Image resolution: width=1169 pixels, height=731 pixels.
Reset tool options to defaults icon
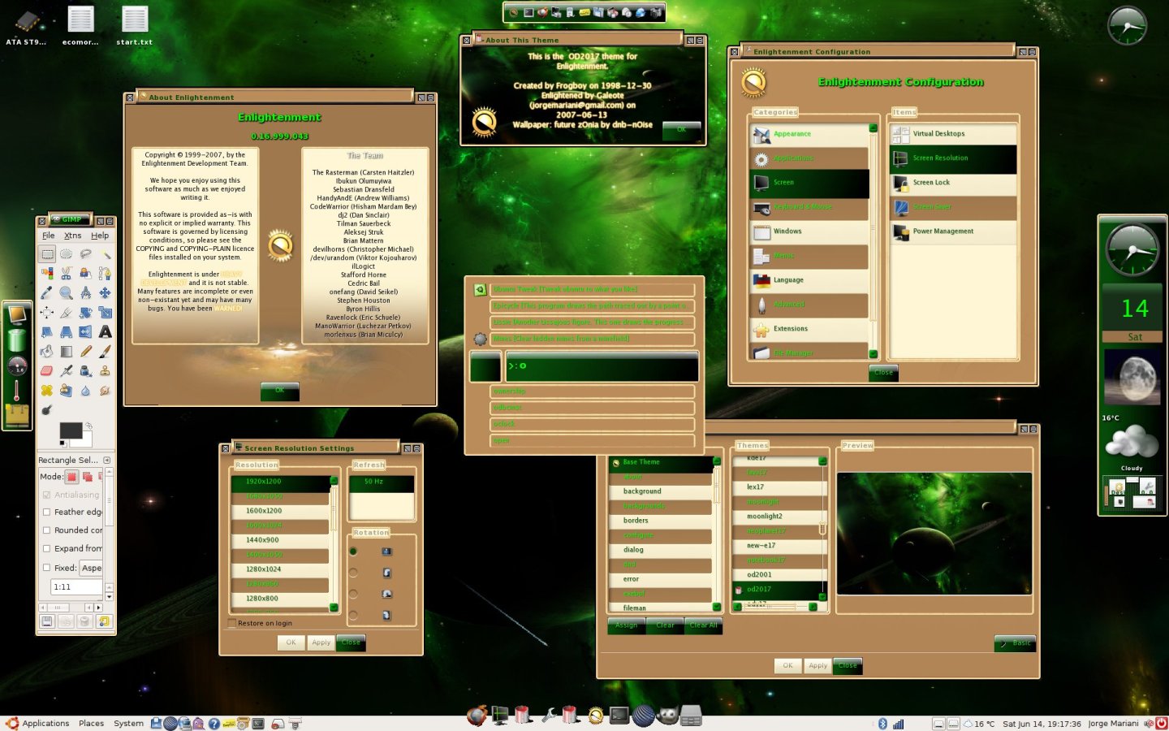pos(104,621)
